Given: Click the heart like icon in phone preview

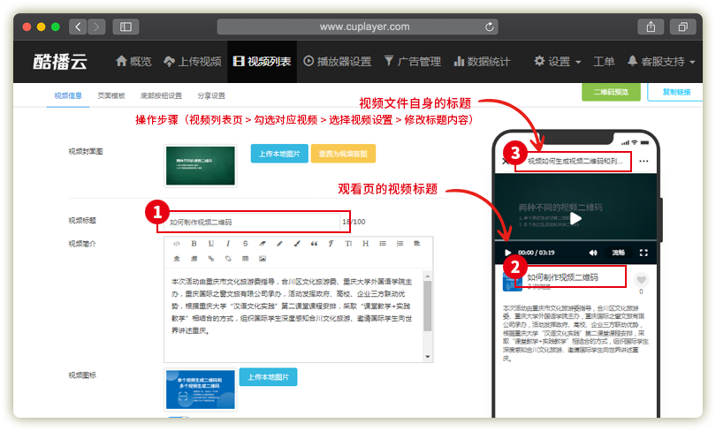Looking at the screenshot, I should [x=641, y=280].
